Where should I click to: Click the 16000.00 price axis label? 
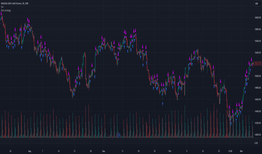[x=258, y=18]
